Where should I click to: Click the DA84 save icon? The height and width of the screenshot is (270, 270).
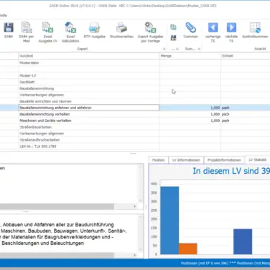click(x=9, y=30)
